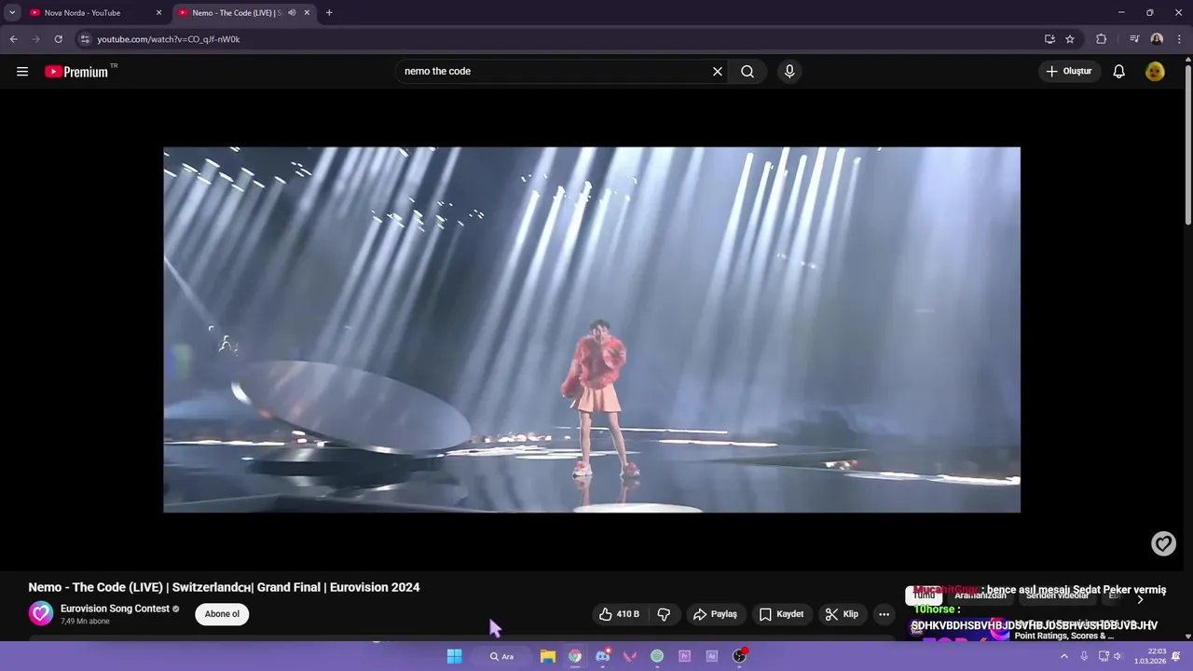Like the video with 410 B

(x=619, y=614)
